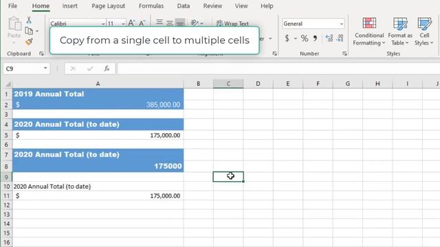Apply Percent Style format
Image resolution: width=440 pixels, height=247 pixels.
click(305, 38)
